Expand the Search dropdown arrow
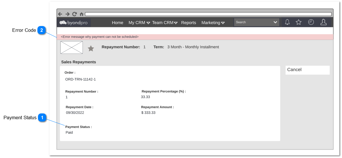 (x=275, y=22)
